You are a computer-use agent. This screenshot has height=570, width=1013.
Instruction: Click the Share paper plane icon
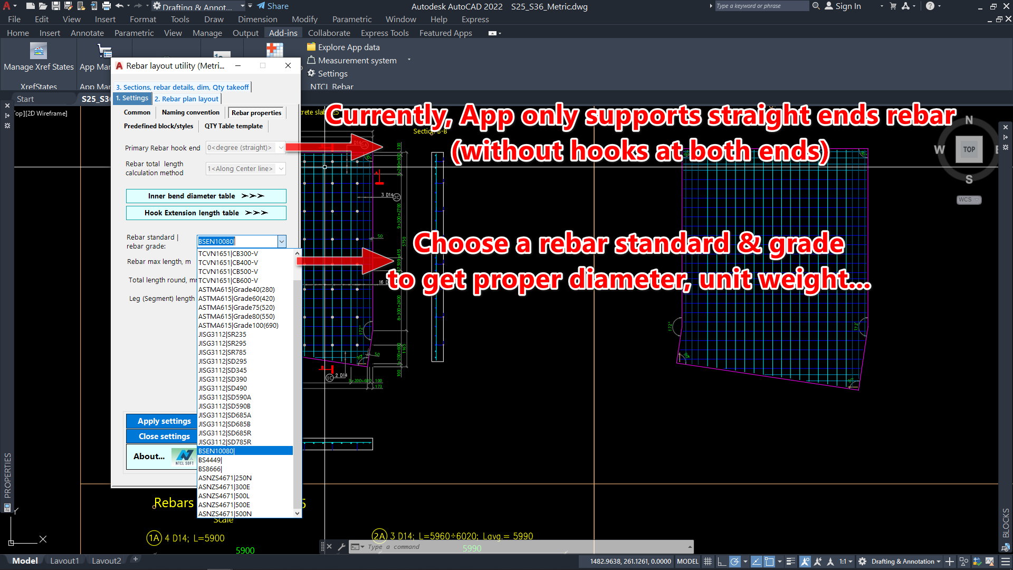[x=261, y=6]
